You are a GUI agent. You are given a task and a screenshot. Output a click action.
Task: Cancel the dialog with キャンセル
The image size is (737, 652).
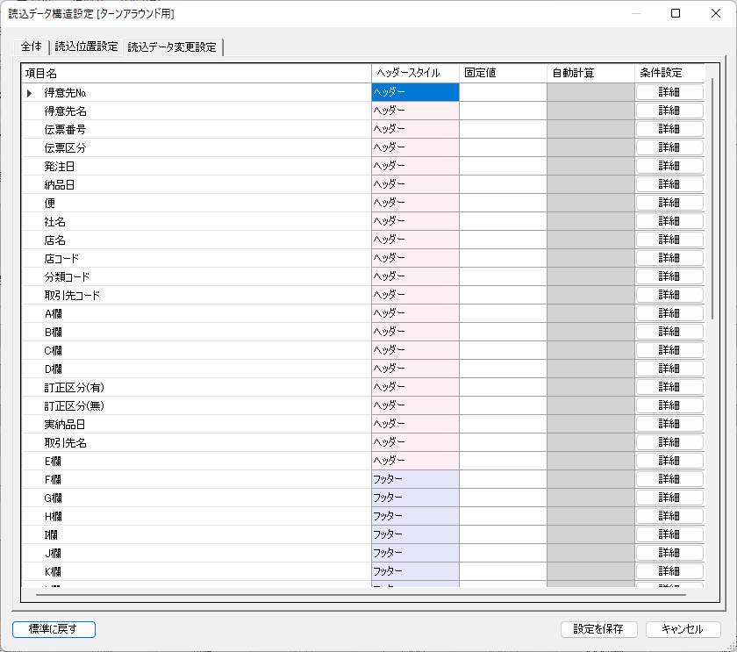[x=682, y=629]
